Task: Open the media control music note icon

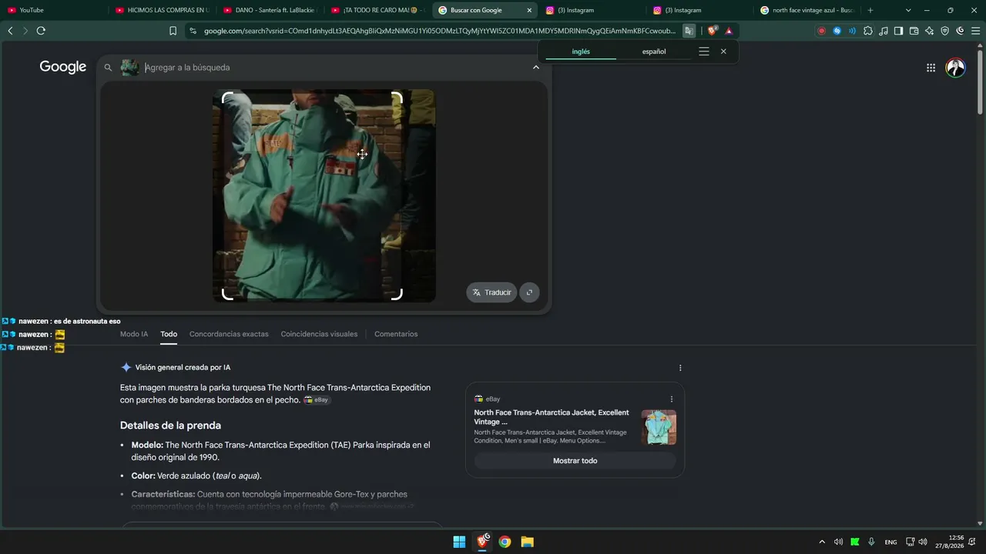Action: click(884, 31)
